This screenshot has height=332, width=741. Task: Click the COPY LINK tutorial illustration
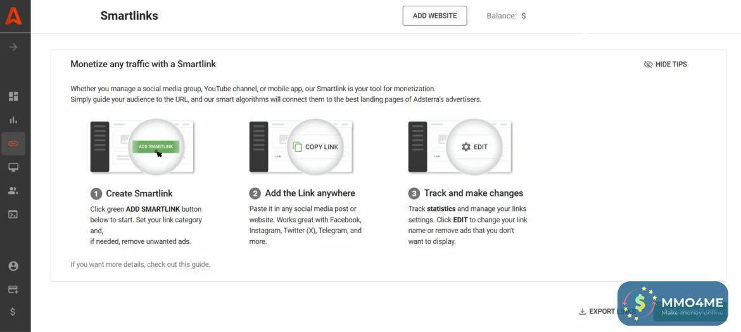(x=301, y=147)
